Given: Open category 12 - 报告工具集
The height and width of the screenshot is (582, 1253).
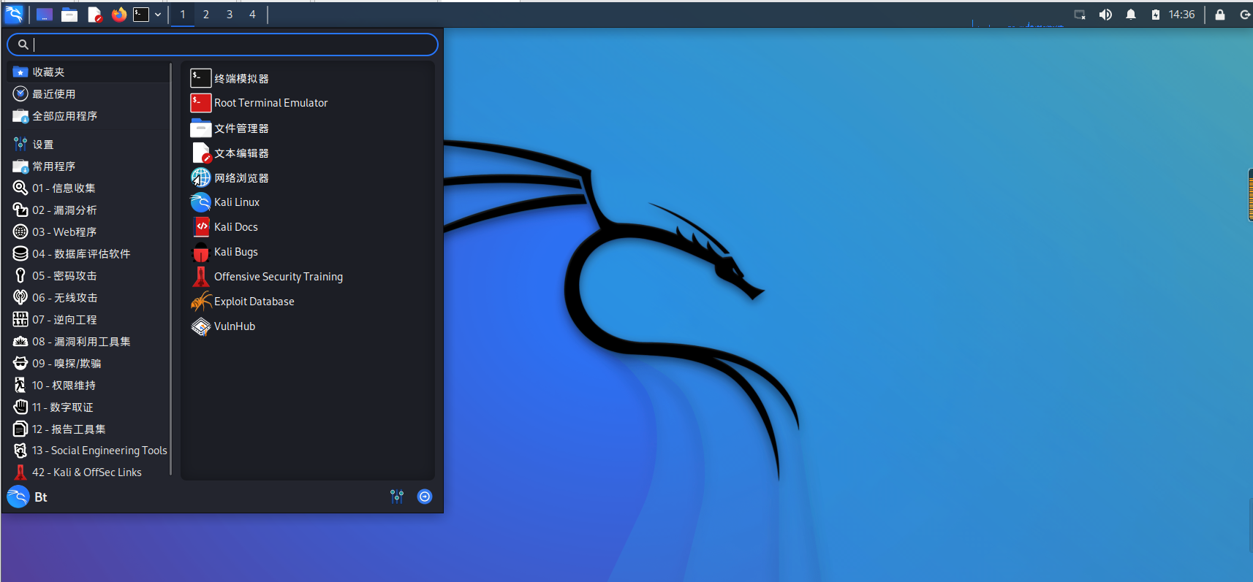Looking at the screenshot, I should 89,429.
